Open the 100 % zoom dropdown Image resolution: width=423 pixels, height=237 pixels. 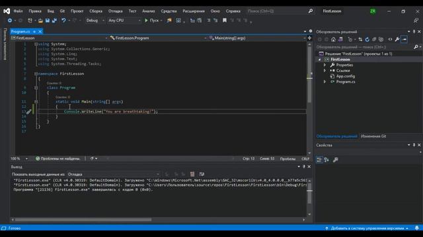(x=19, y=159)
